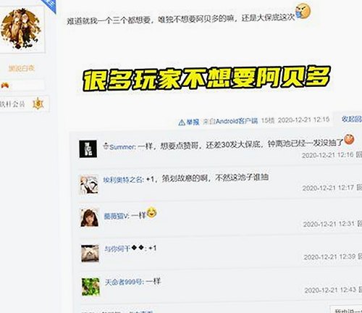Image resolution: width=362 pixels, height=313 pixels.
Task: Open 天命者999号 username link
Action: 125,282
